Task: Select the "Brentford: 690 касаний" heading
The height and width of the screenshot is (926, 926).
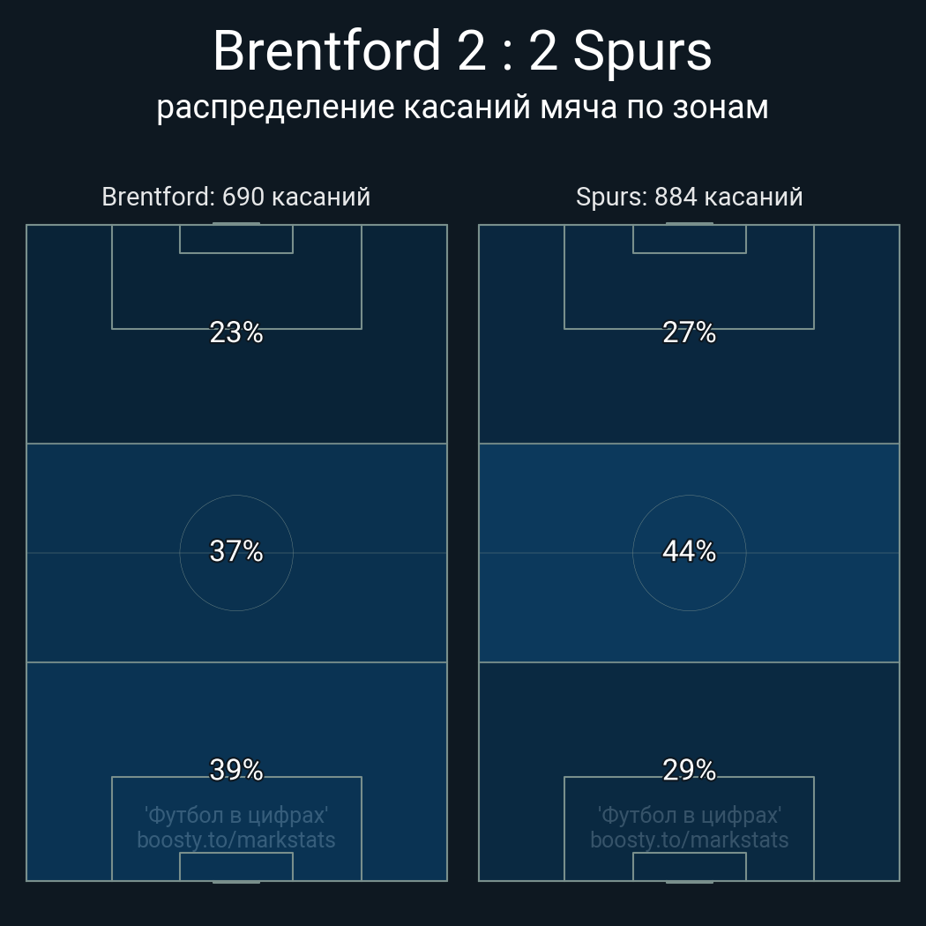Action: coord(236,197)
